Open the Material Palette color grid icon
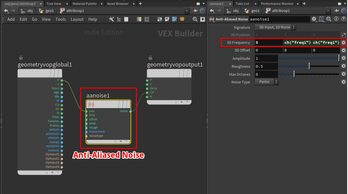 pos(139,19)
